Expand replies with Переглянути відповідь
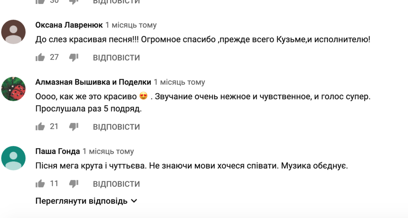This screenshot has height=218, width=408. (82, 201)
